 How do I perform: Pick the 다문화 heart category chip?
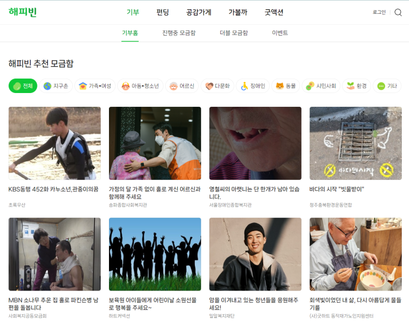point(217,86)
